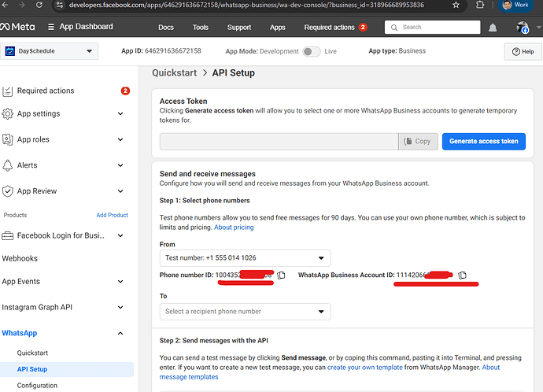The height and width of the screenshot is (392, 543).
Task: Collapse the WhatsApp section
Action: point(120,334)
